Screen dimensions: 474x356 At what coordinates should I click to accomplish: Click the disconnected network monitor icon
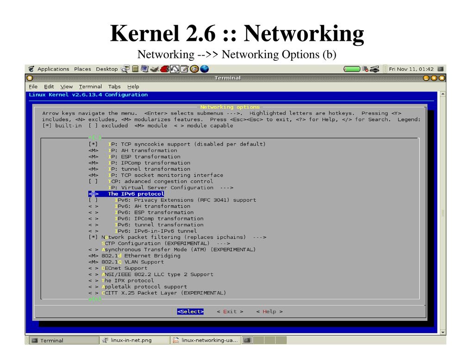pyautogui.click(x=365, y=69)
